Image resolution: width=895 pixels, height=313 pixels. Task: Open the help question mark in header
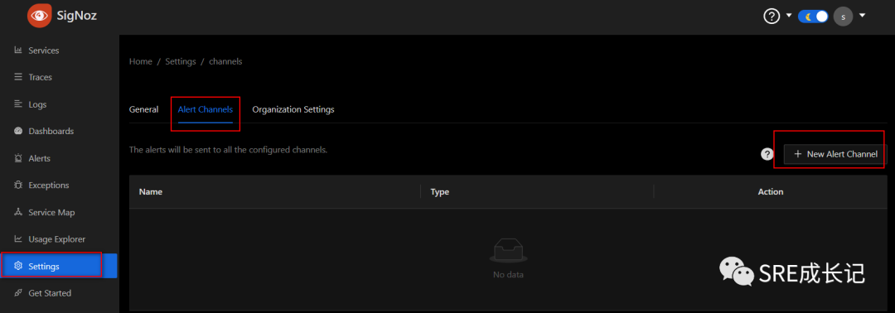[772, 17]
